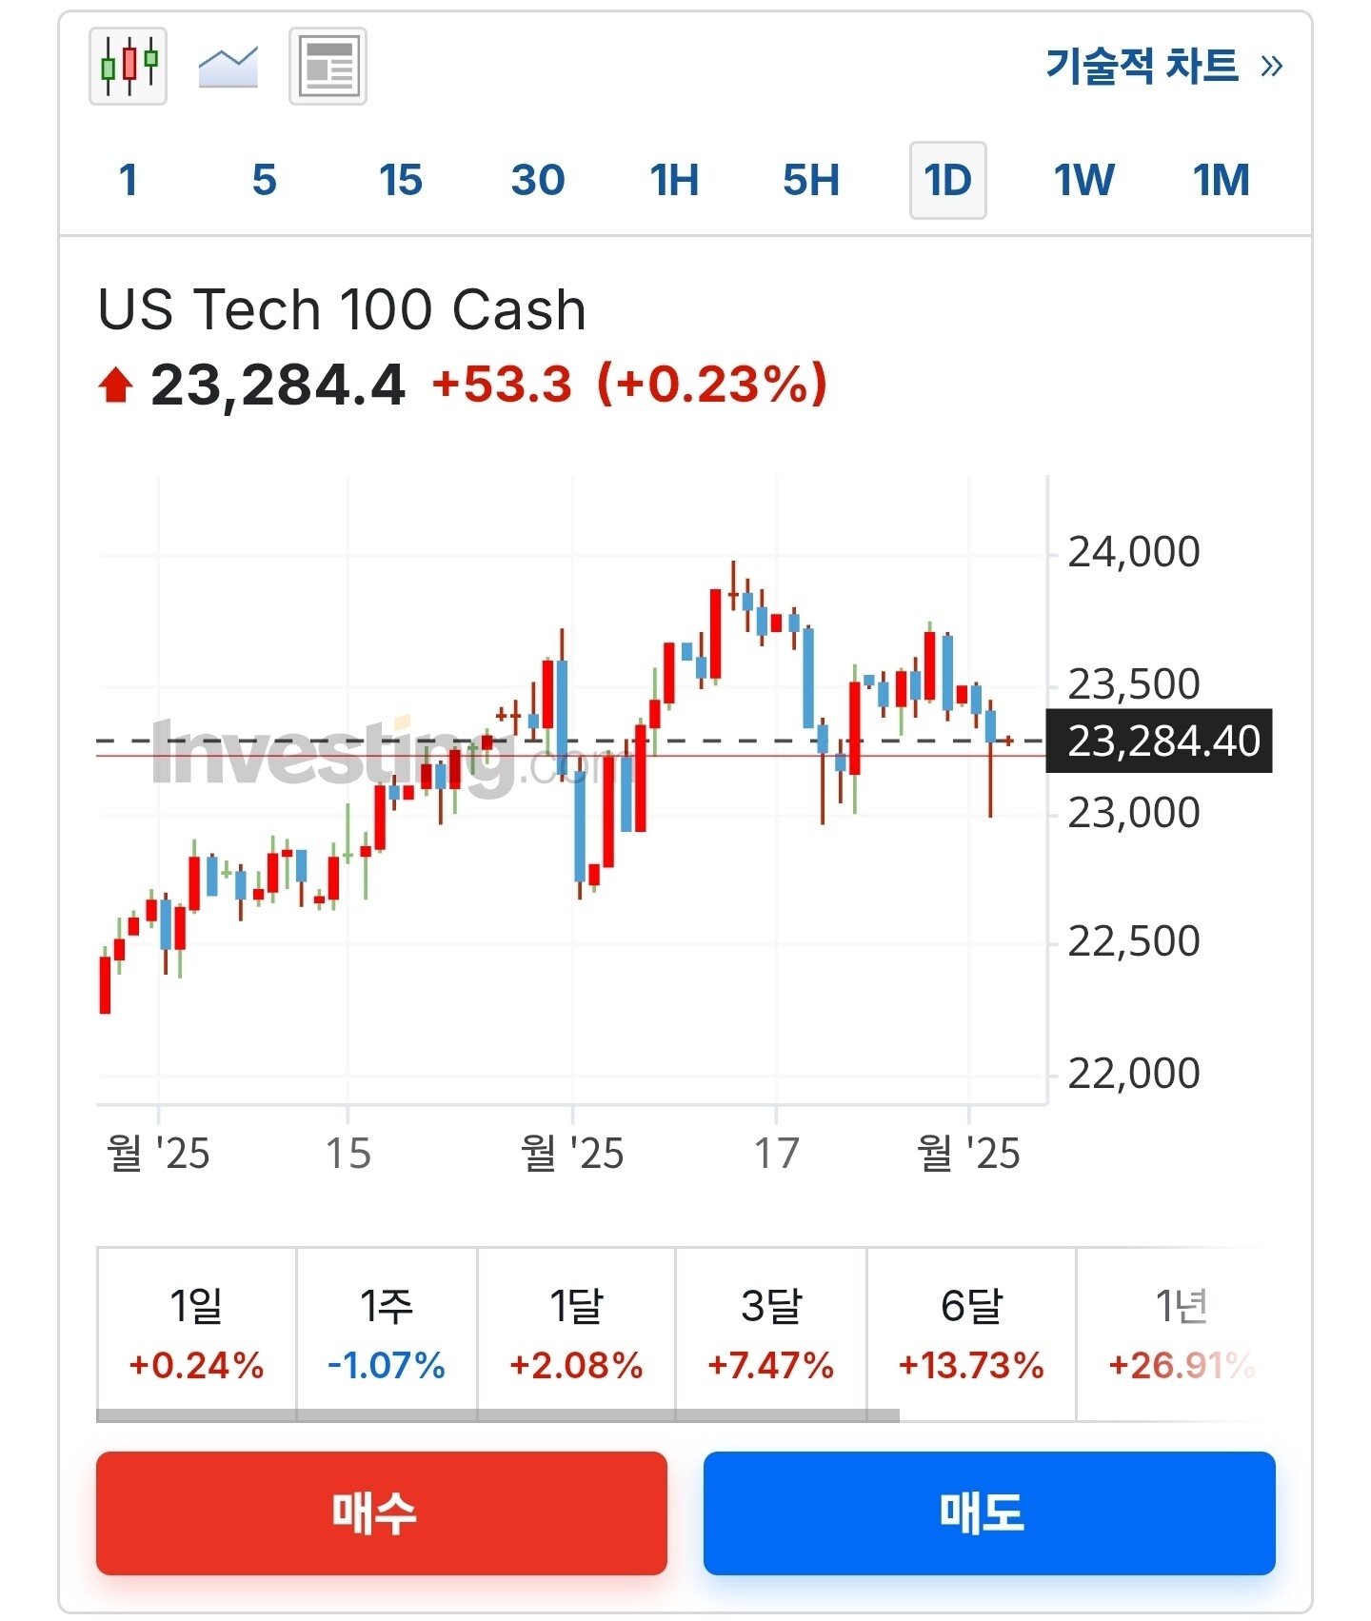Click the 23,284.40 current price label

coord(1160,741)
